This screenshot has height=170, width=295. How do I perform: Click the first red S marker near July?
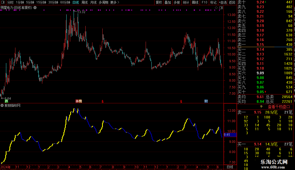[103, 101]
